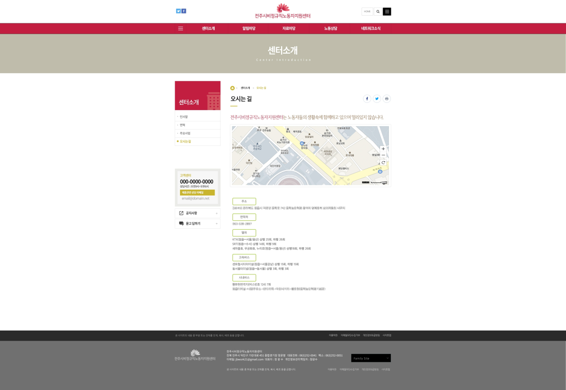Click the 전주시비정규직노동자지원센터 header logo
Screen dimensions: 566x390
[x=283, y=11]
